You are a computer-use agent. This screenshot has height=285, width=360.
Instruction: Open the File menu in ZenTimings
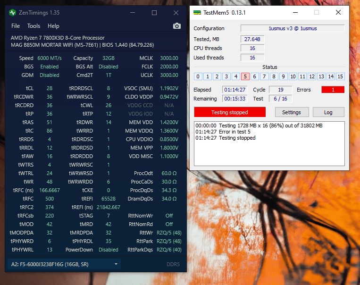(x=16, y=26)
